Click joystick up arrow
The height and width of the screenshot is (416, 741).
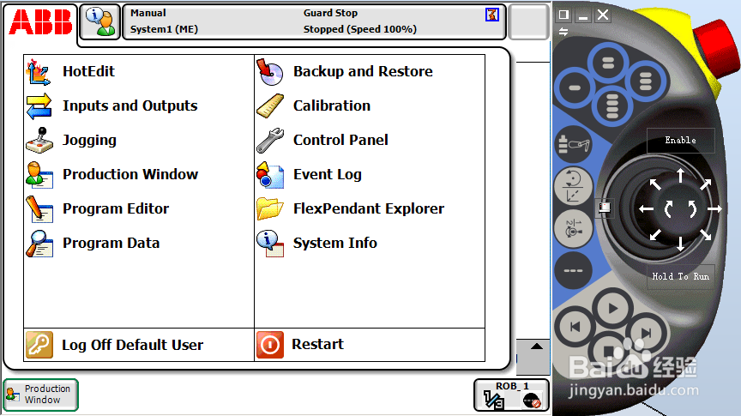click(x=680, y=175)
